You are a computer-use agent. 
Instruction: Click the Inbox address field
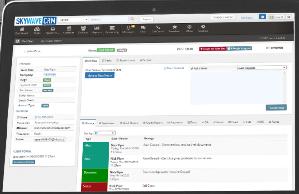(49, 139)
